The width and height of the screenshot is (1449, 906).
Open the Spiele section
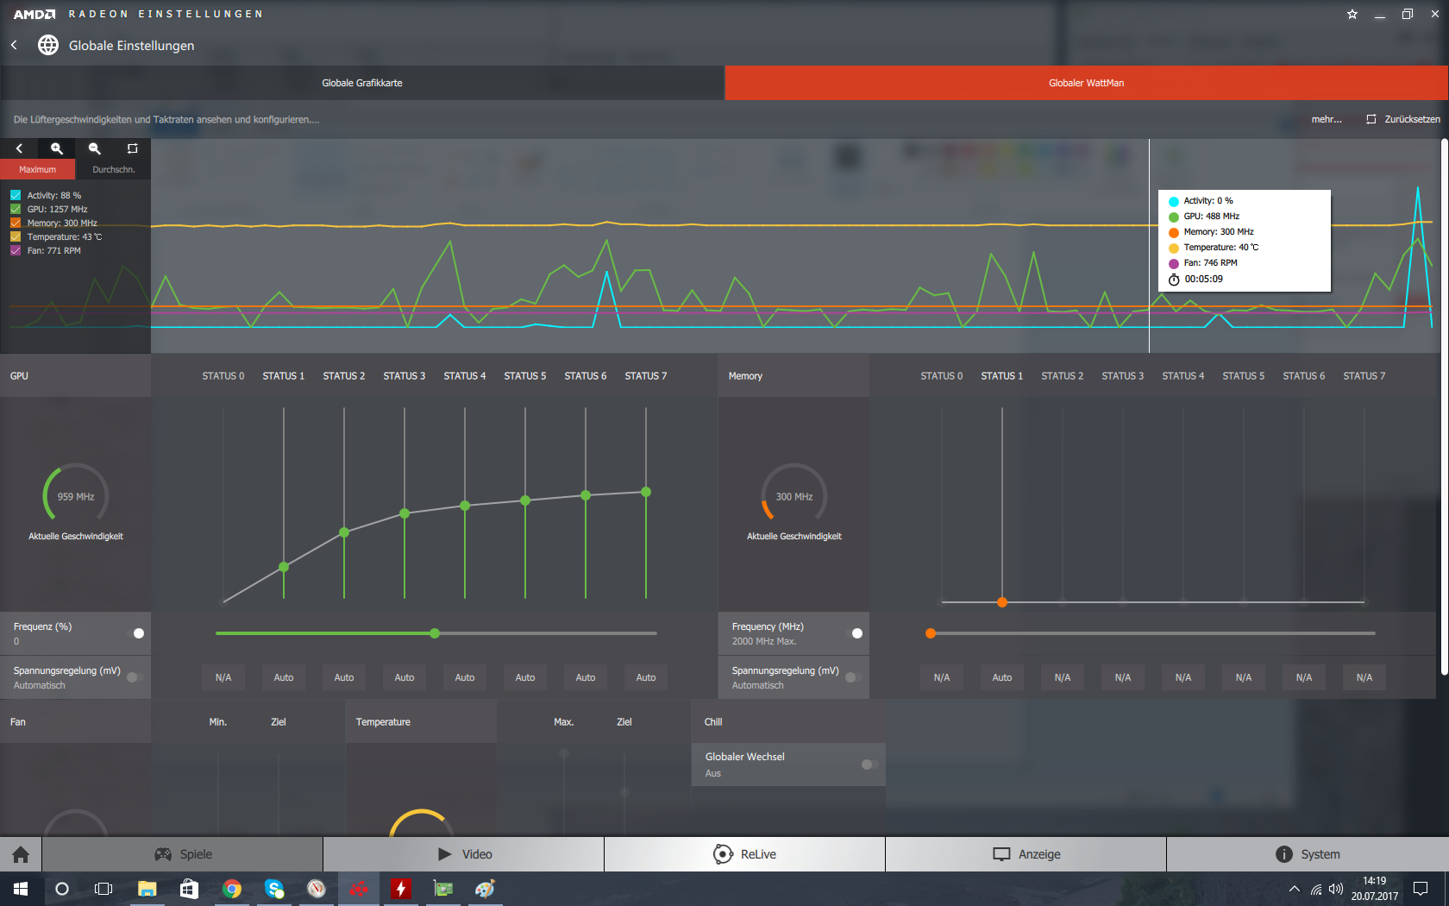(183, 854)
